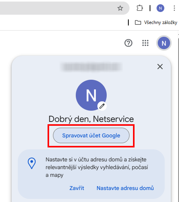179x202 pixels.
Task: Click the home address suggestion text
Action: 97,167
